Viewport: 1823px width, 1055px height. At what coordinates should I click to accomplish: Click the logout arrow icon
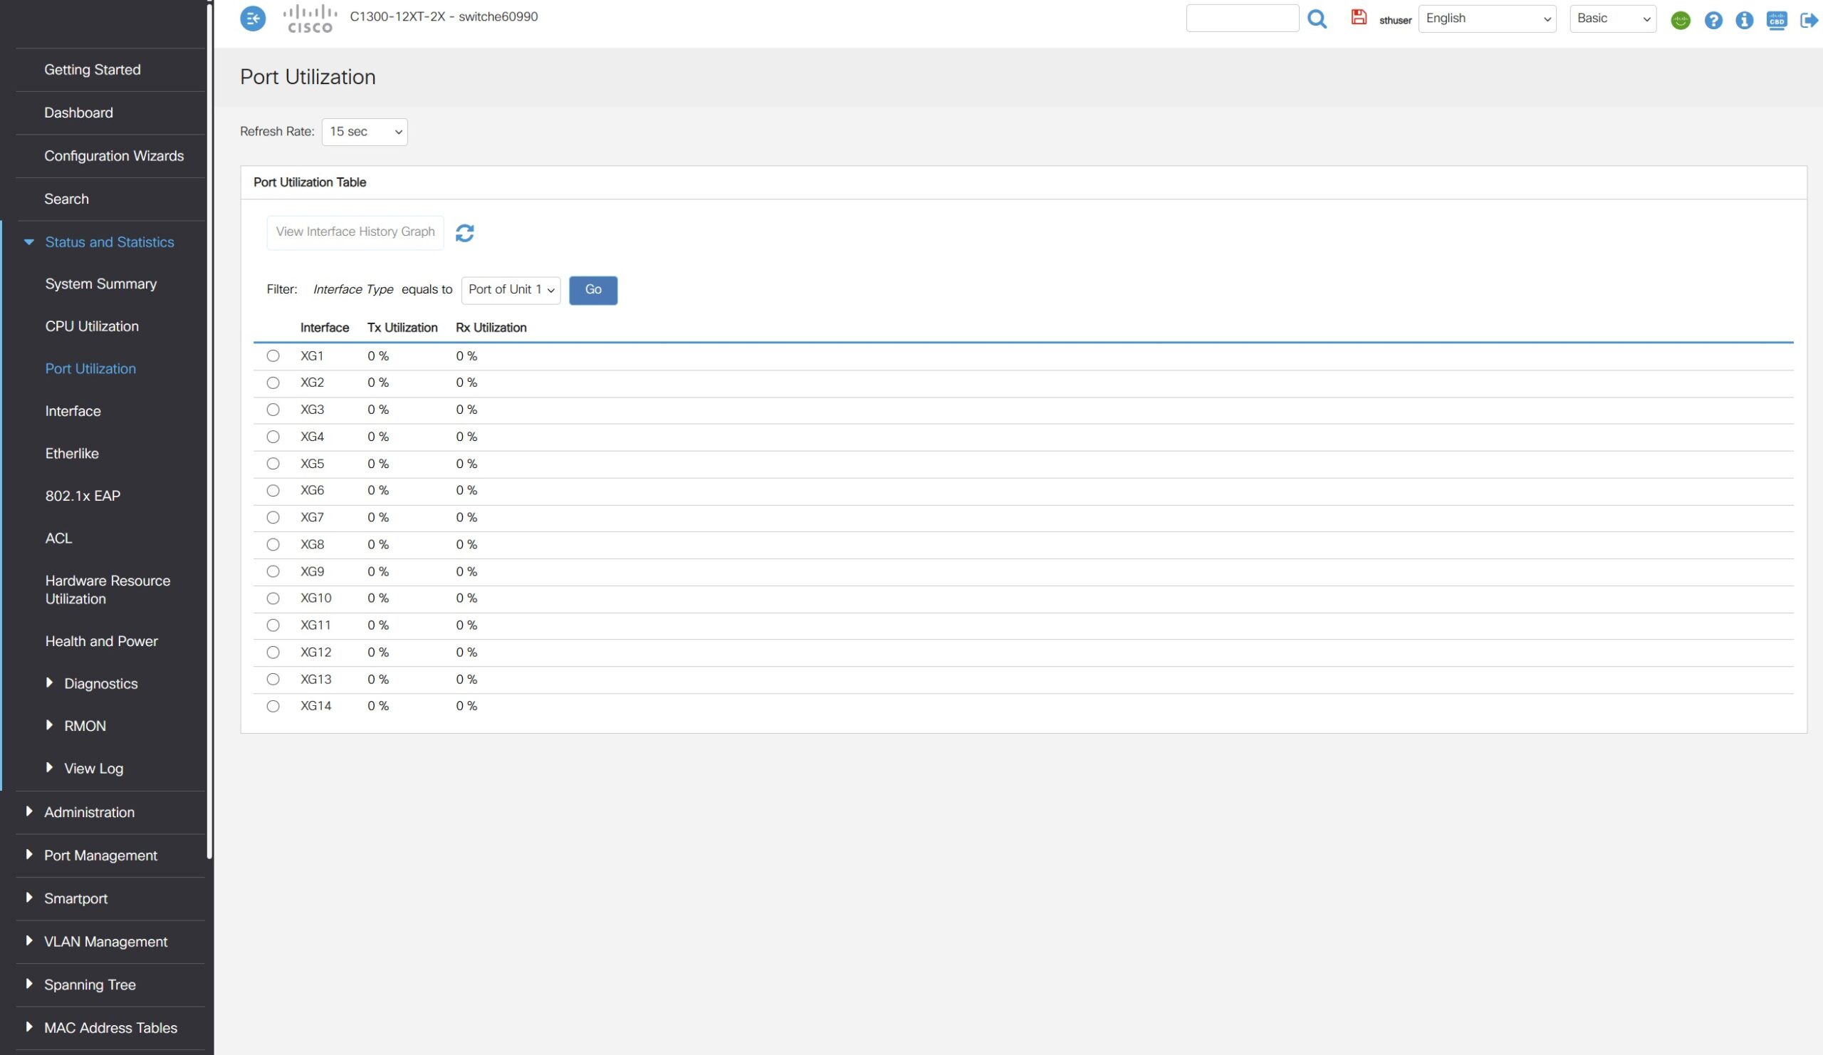1808,20
